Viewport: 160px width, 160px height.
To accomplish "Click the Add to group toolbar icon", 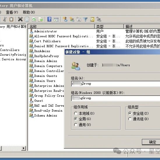I will [99, 19].
